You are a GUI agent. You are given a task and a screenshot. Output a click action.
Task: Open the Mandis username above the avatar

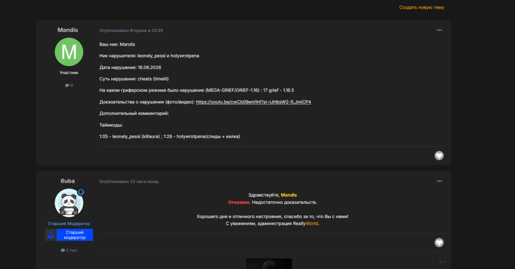[x=67, y=30]
